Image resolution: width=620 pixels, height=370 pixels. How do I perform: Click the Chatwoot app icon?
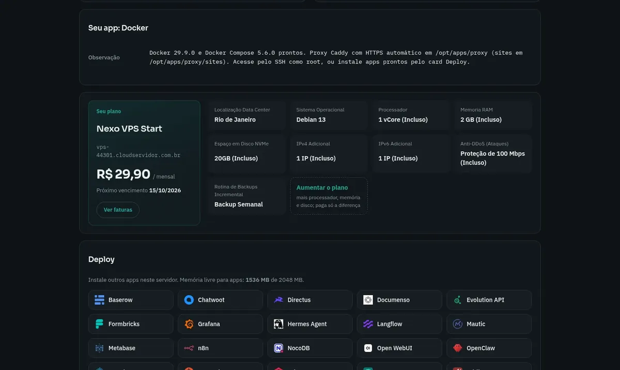(189, 300)
